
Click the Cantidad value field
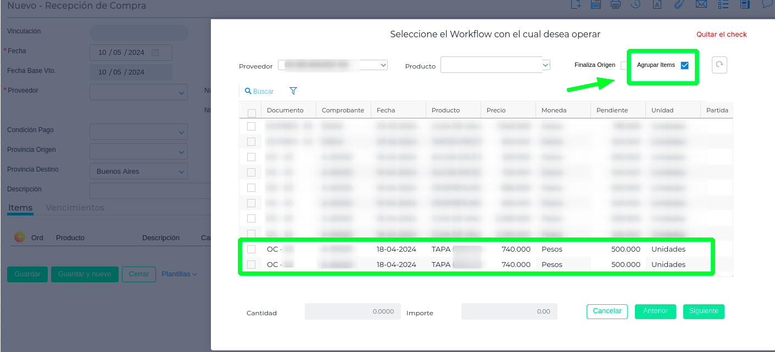click(353, 311)
